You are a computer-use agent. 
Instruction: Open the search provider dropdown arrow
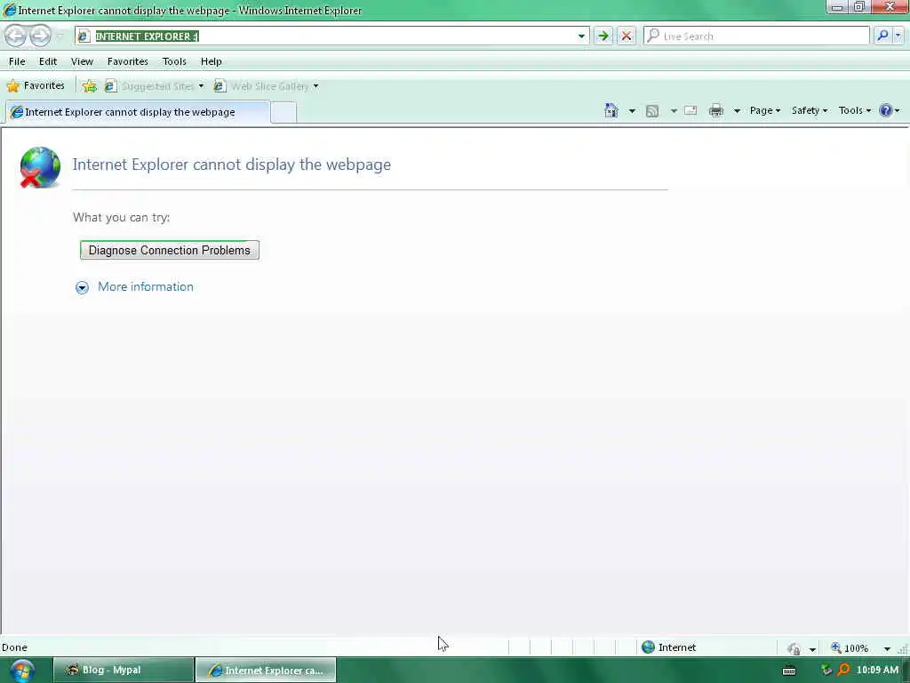(898, 36)
